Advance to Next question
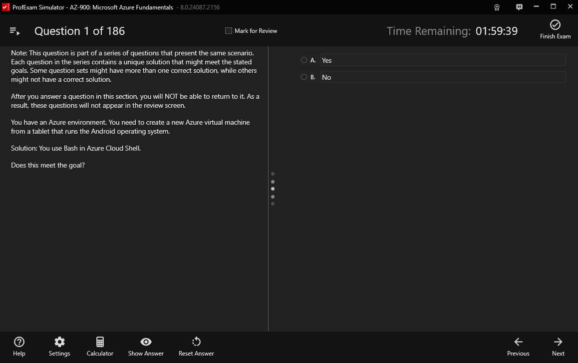 tap(558, 347)
